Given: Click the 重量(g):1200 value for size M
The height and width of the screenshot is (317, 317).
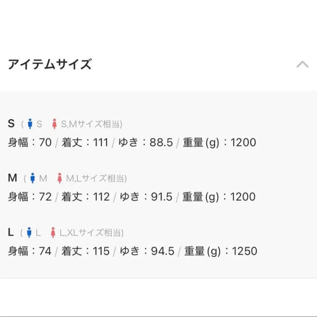Looking at the screenshot, I should tap(219, 197).
